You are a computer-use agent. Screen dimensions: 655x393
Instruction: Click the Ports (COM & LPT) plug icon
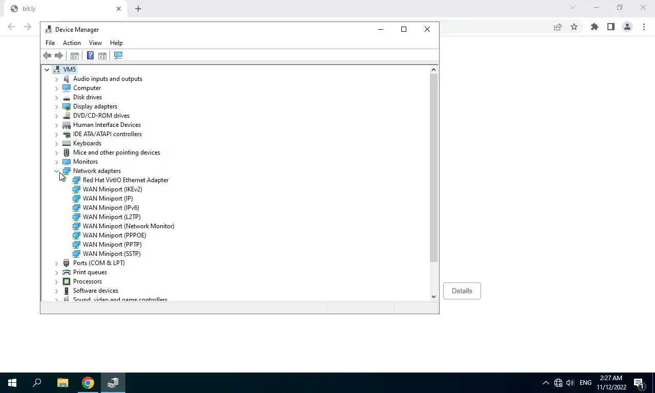[x=66, y=263]
